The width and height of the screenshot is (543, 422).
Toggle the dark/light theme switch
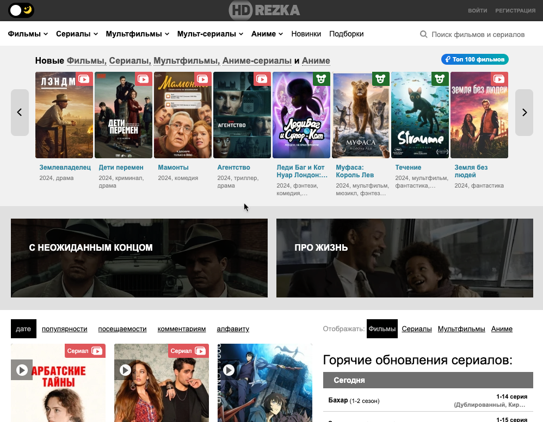(22, 10)
